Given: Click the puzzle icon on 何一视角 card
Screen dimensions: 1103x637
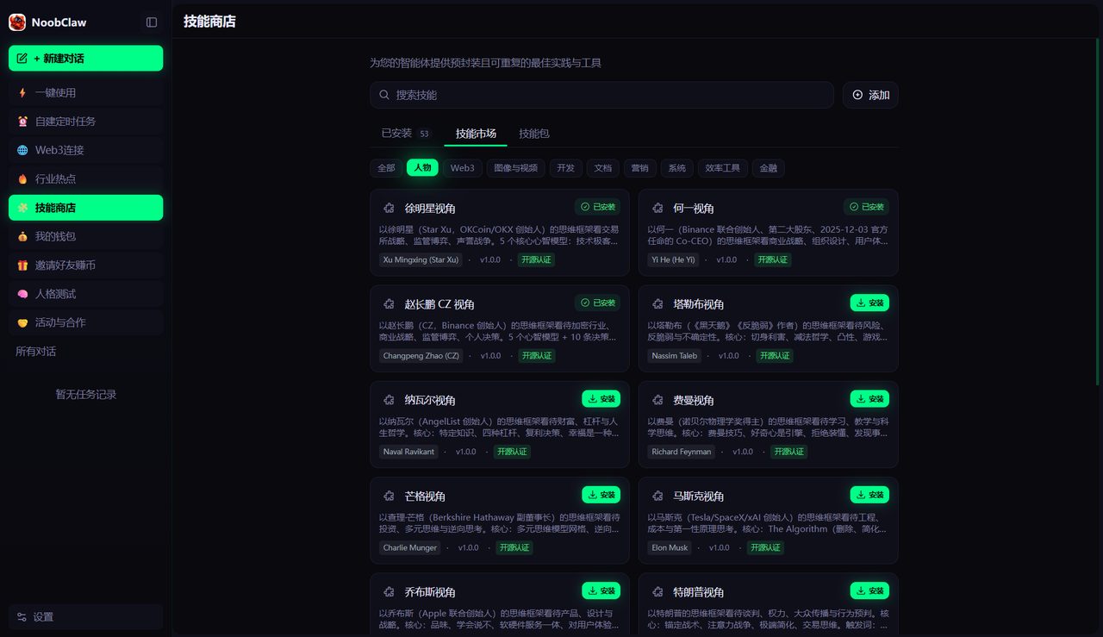Looking at the screenshot, I should (x=657, y=208).
